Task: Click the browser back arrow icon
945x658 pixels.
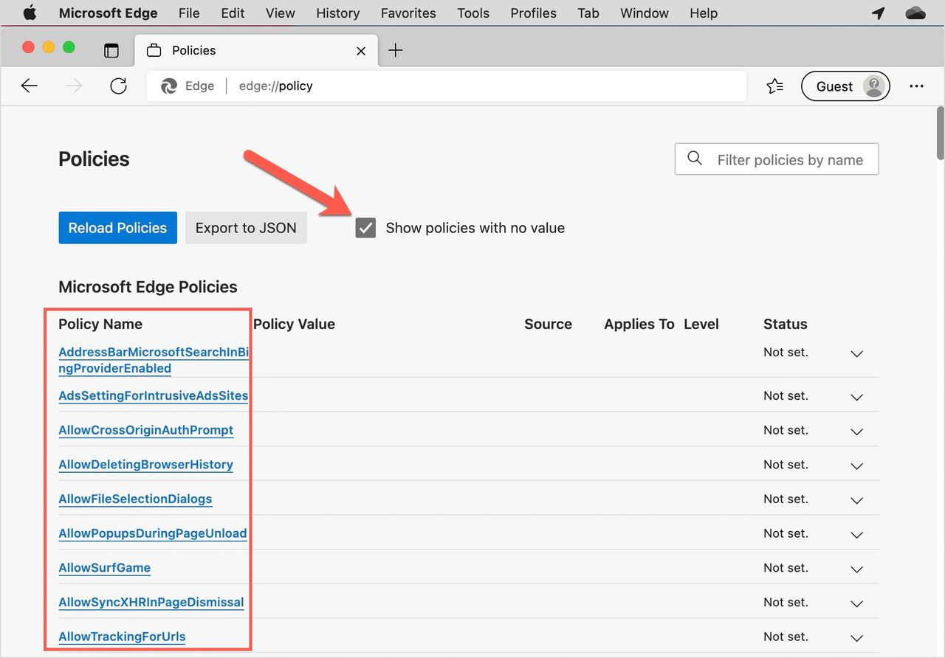Action: [x=29, y=86]
